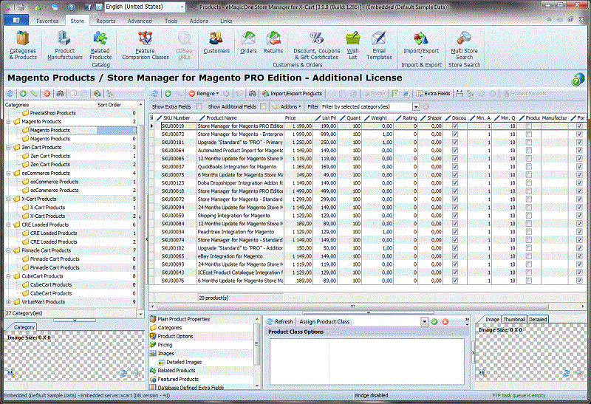The height and width of the screenshot is (404, 591).
Task: Collapse Zen Cart Products parent node
Action: pos(8,148)
